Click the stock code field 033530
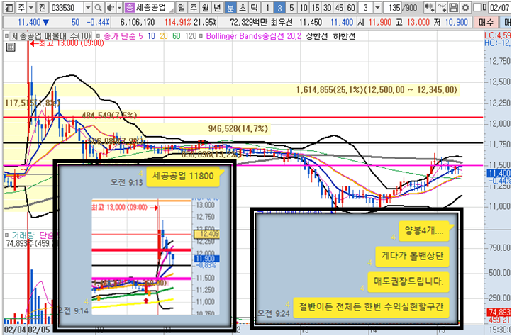The width and height of the screenshot is (512, 336). tap(67, 7)
